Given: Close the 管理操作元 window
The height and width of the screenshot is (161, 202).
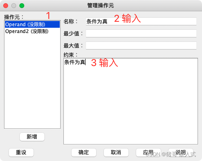Looking at the screenshot, I should (x=6, y=6).
